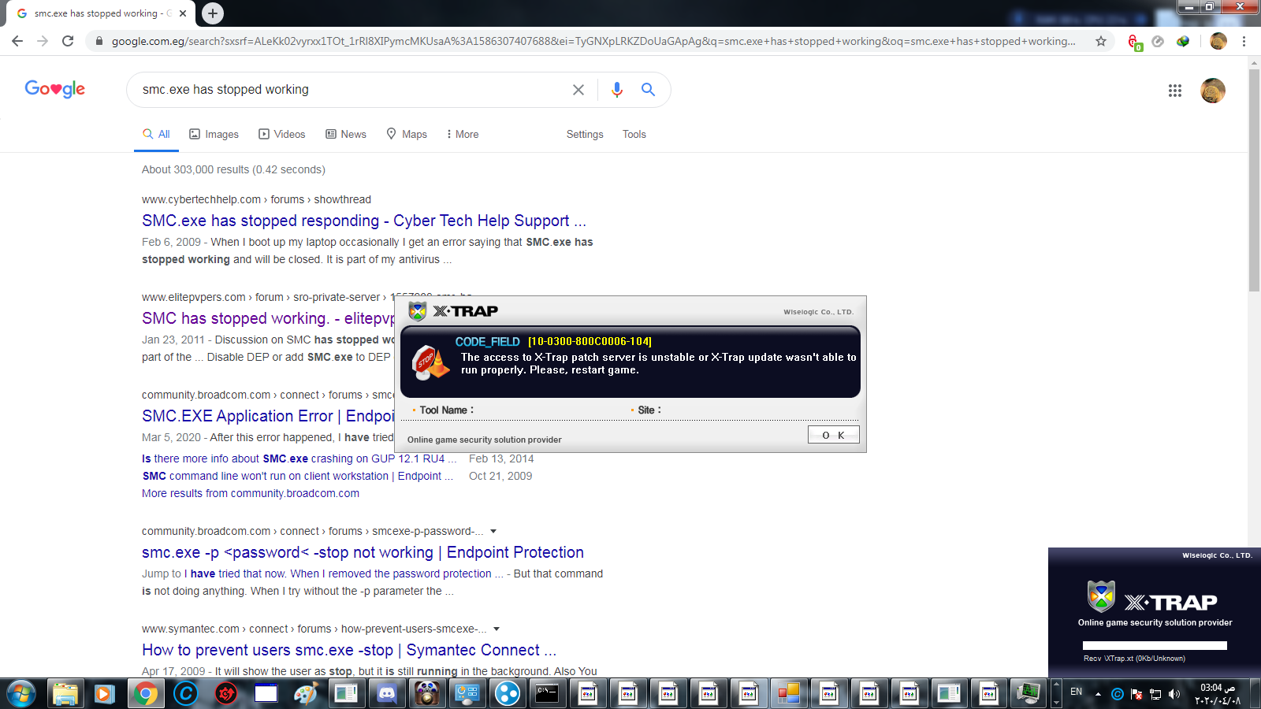Click OK in the X-Trap error dialog
This screenshot has height=709, width=1261.
tap(833, 435)
